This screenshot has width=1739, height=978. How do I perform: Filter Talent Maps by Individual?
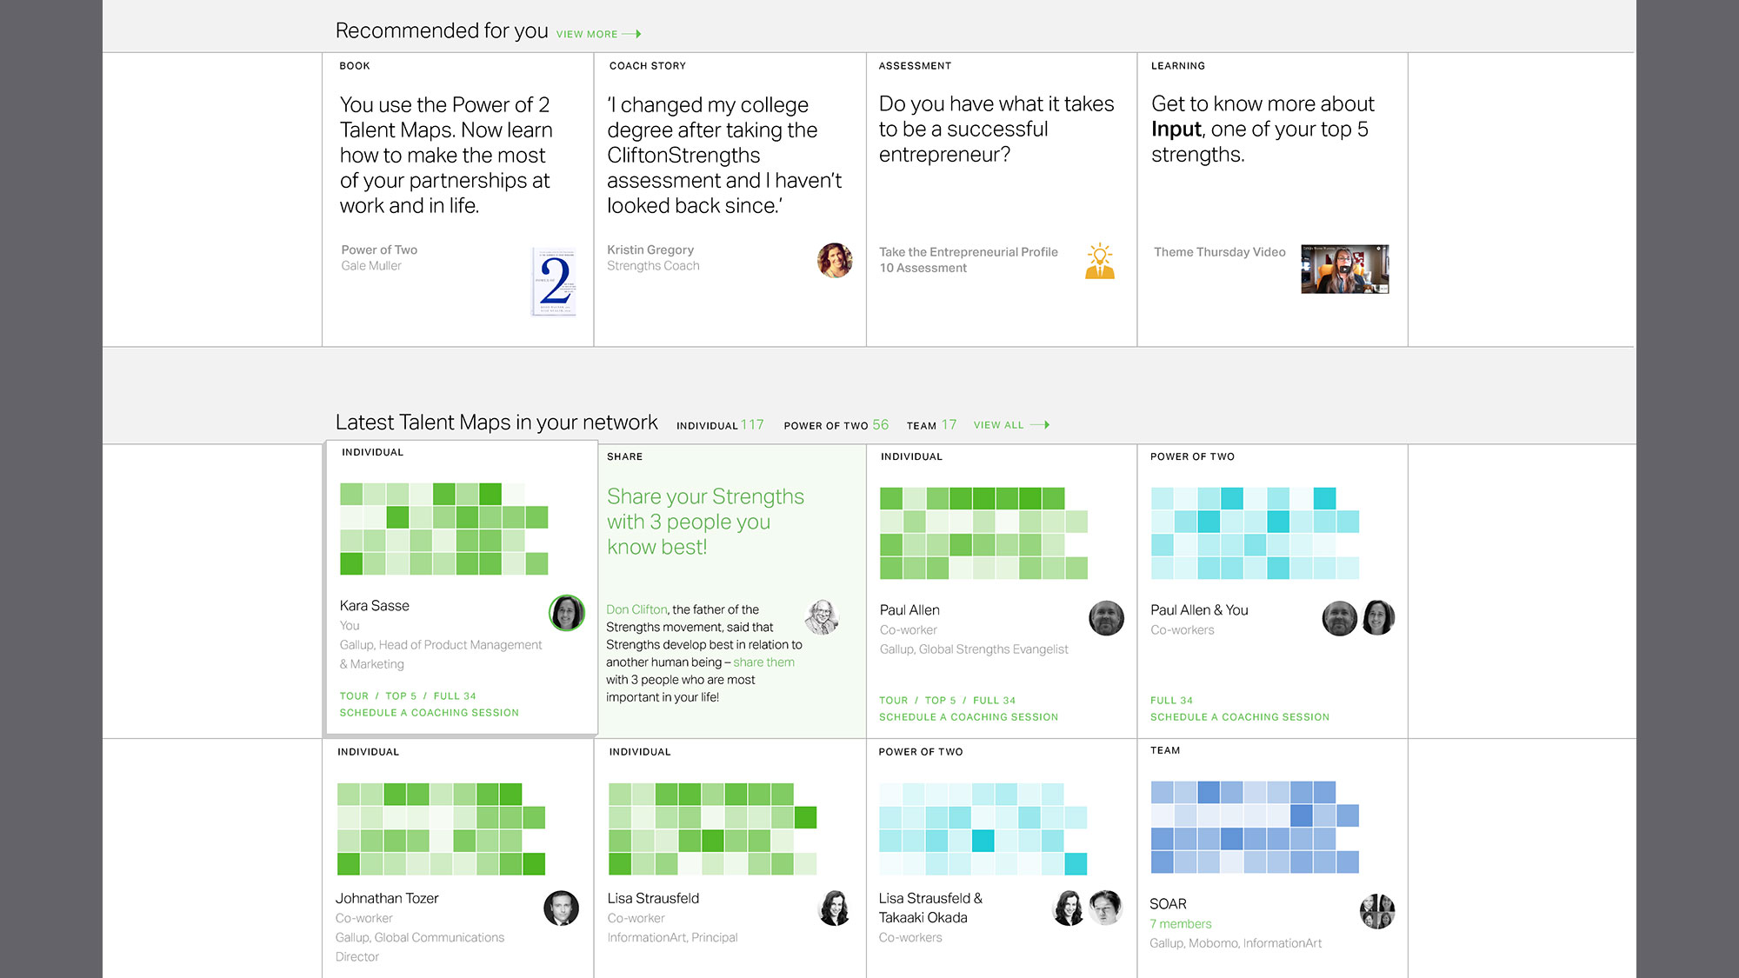[720, 425]
